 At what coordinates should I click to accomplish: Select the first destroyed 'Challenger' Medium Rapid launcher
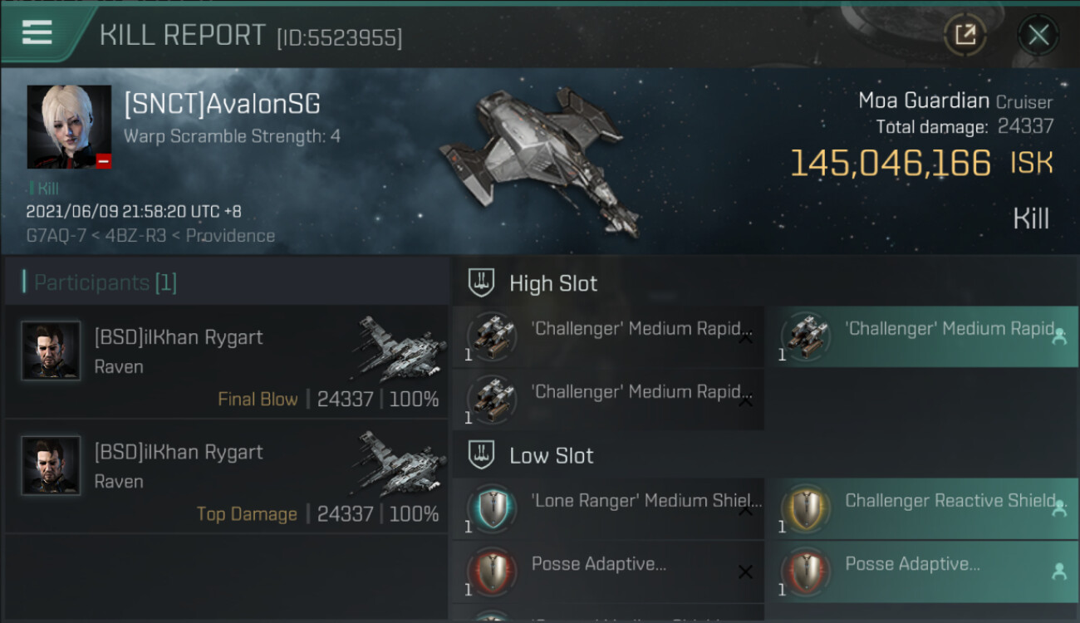tap(609, 336)
